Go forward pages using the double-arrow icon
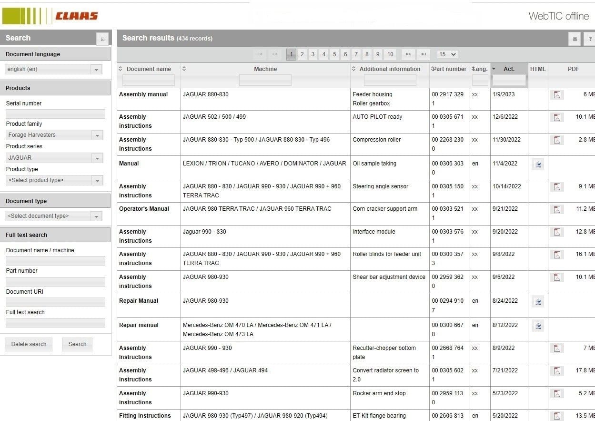Image resolution: width=595 pixels, height=421 pixels. 408,54
